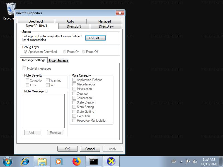Open File Explorer taskbar icon
Viewport: 223px width, 167px height.
[x=42, y=161]
